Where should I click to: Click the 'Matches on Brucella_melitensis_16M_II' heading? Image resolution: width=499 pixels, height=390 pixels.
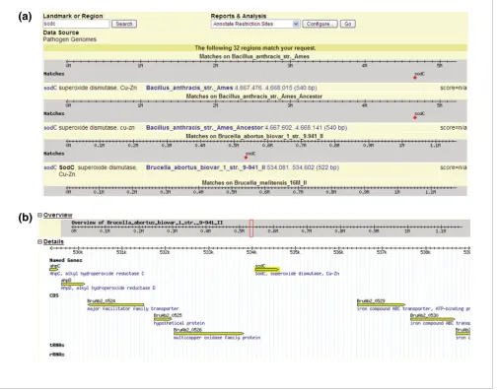click(x=254, y=182)
